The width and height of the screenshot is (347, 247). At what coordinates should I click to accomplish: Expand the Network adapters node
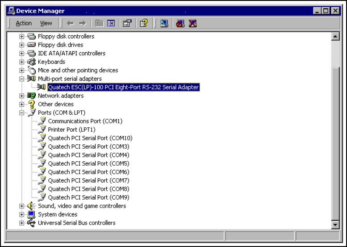[21, 96]
